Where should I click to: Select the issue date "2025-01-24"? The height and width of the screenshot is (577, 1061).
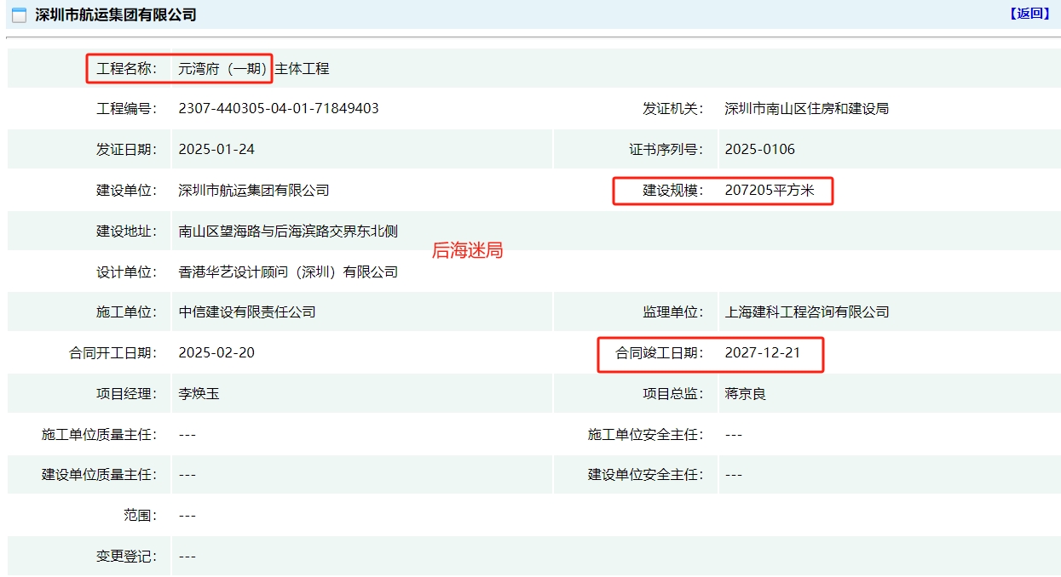216,150
